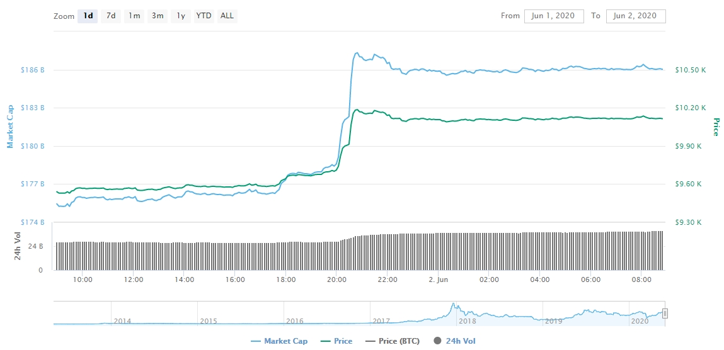Image resolution: width=724 pixels, height=350 pixels.
Task: Click 2020 in the navigator timeline
Action: tap(640, 321)
